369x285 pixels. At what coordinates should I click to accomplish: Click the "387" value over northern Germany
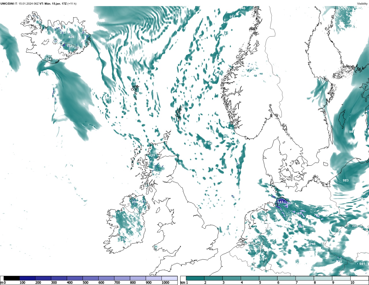tap(299, 214)
